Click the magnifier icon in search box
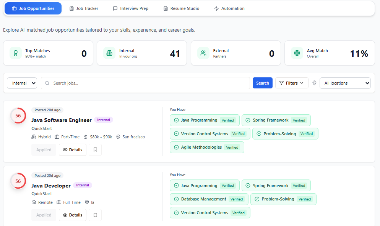380x226 pixels. (x=47, y=83)
